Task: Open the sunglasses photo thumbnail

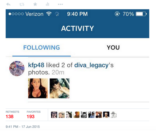Action: coord(60,88)
